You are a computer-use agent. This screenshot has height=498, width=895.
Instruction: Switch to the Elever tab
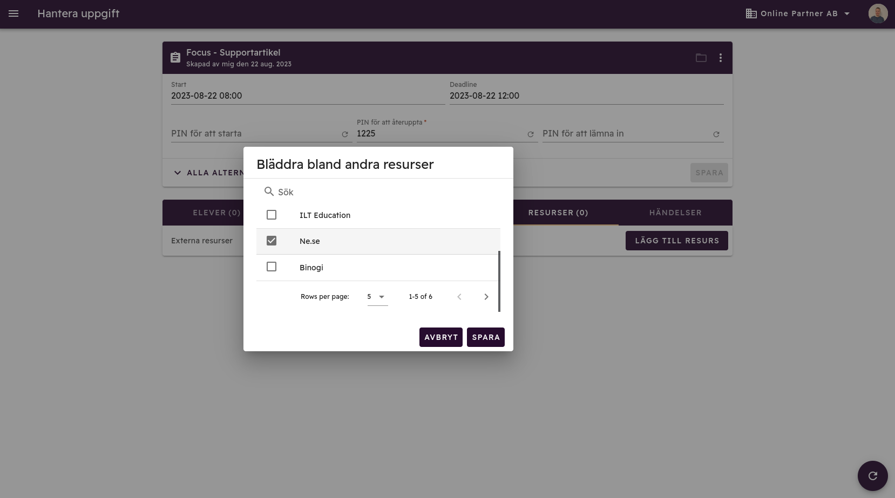click(216, 213)
